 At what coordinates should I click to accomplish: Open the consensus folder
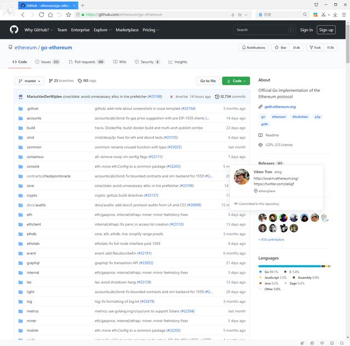pos(35,157)
